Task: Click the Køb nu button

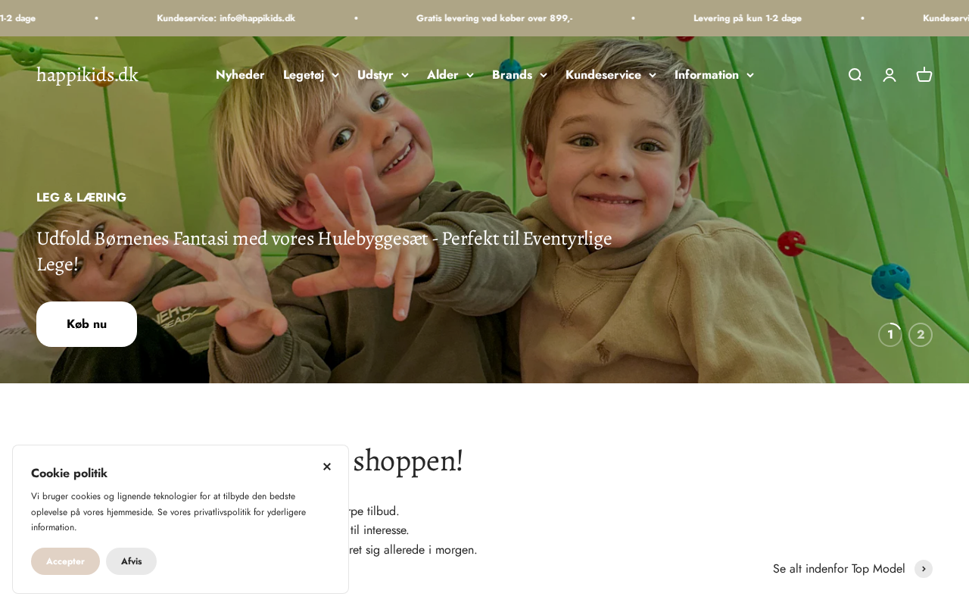Action: (86, 324)
